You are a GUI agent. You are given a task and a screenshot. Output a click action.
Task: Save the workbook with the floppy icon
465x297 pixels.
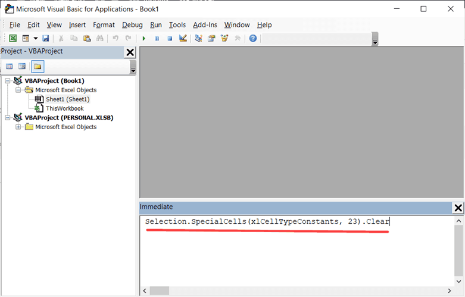45,38
